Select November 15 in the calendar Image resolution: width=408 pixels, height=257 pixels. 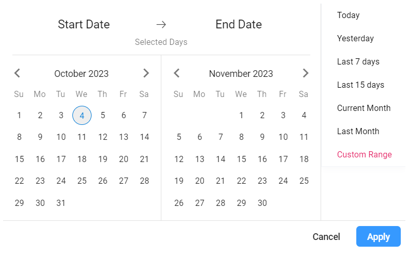tap(241, 159)
